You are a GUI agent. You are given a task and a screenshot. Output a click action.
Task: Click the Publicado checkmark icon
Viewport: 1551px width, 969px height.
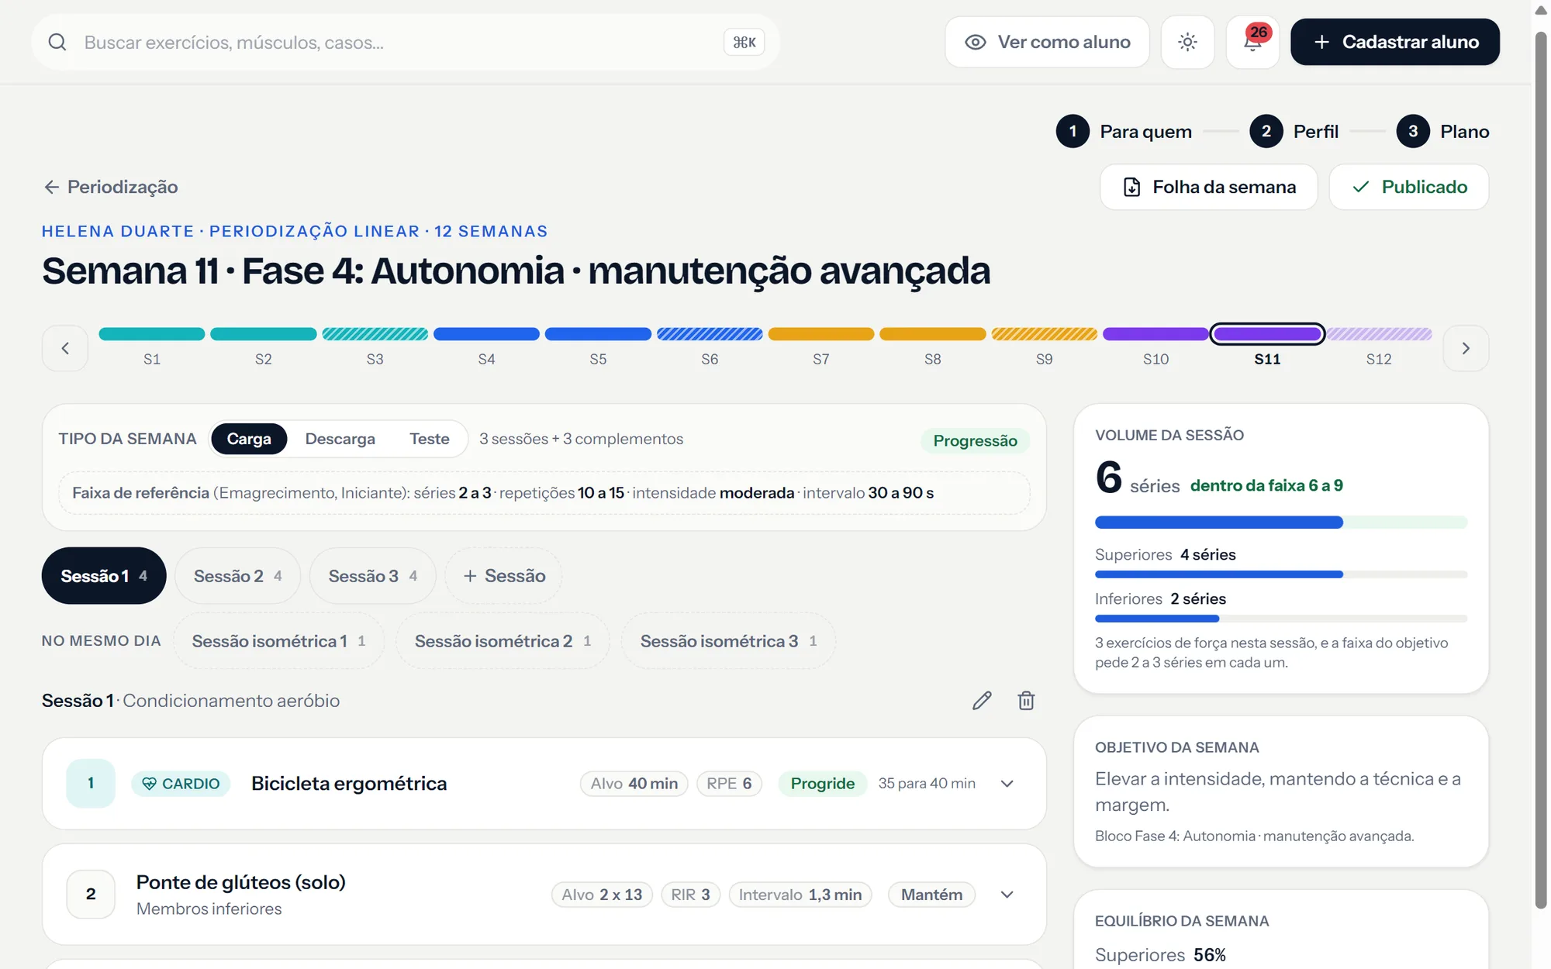point(1360,187)
